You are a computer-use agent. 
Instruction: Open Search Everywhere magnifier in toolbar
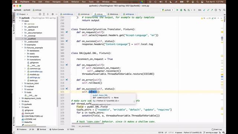click(x=224, y=10)
